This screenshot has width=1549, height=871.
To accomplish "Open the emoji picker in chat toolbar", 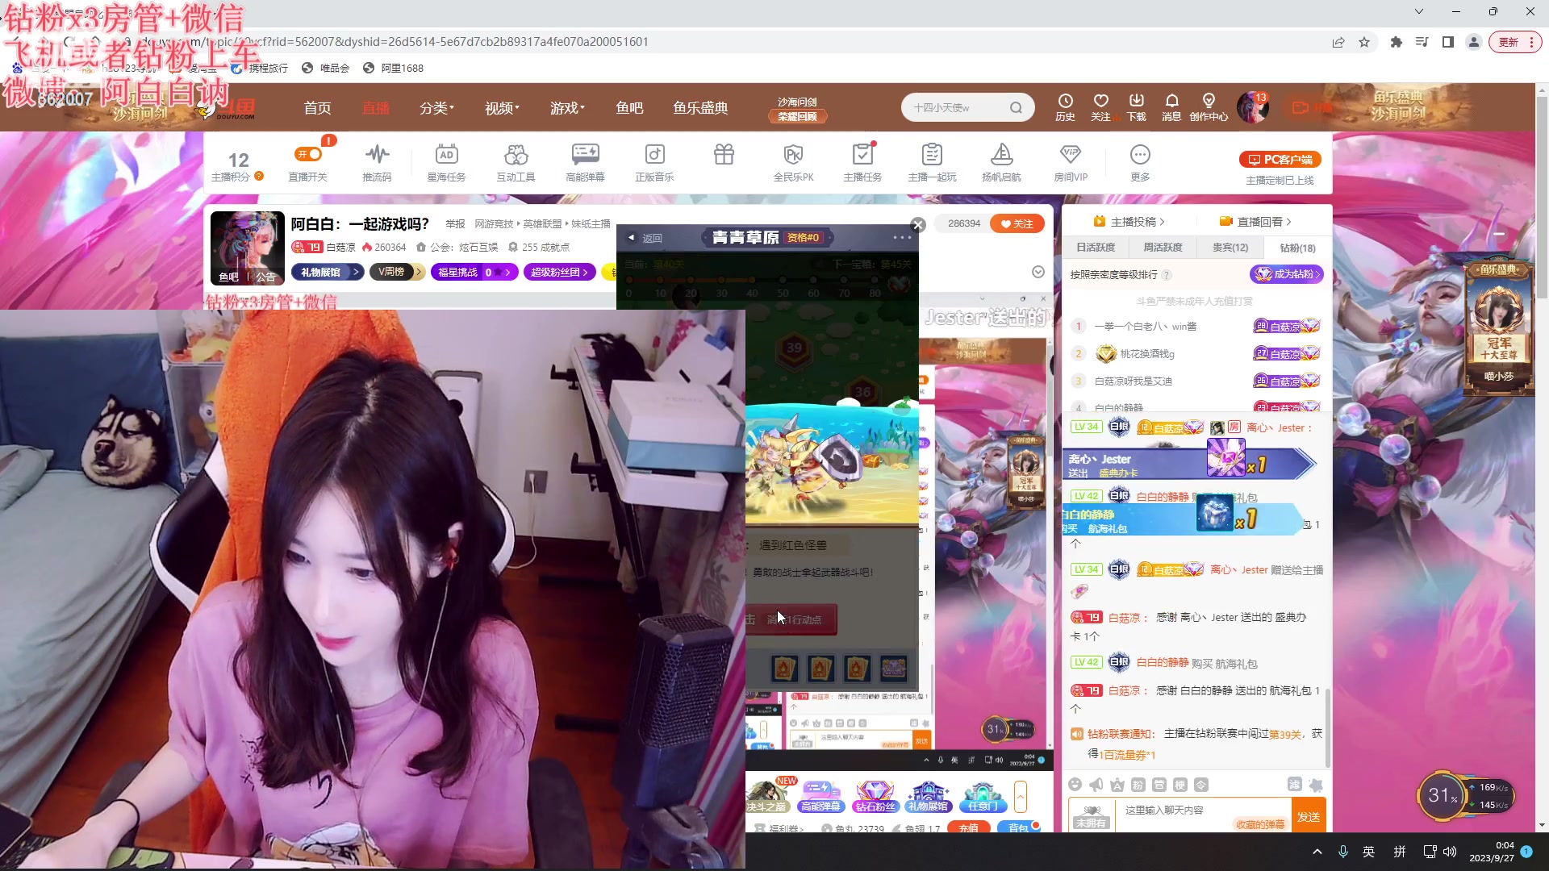I will tap(1075, 784).
